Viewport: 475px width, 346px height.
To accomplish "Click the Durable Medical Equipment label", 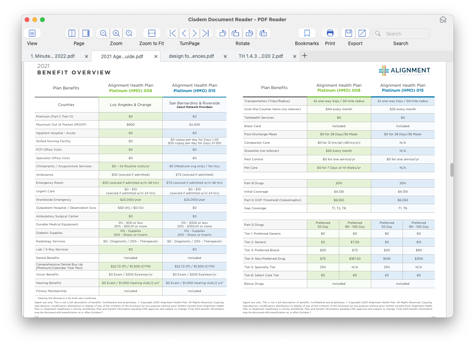I will (x=57, y=224).
